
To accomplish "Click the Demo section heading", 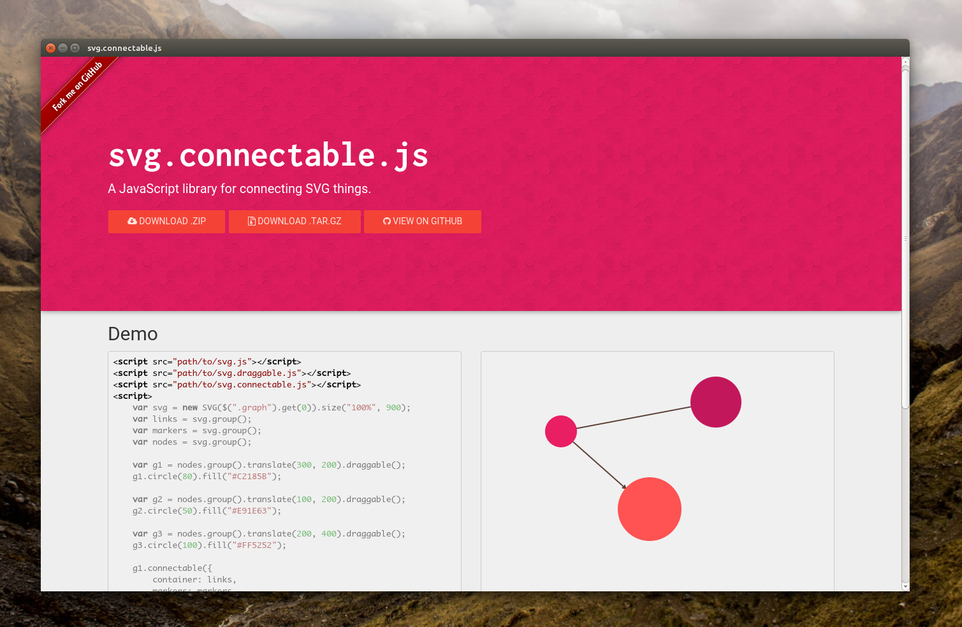I will click(x=132, y=334).
